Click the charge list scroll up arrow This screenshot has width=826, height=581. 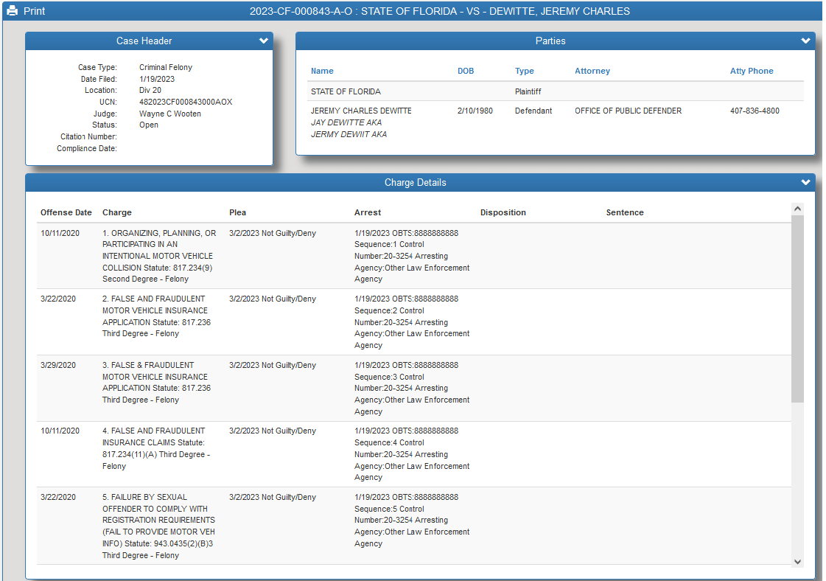(797, 209)
